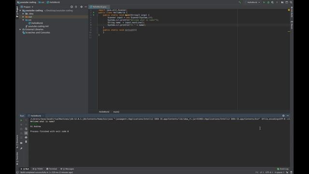The image size is (309, 174).
Task: Select the HelloWorld class in the tree
Action: (x=37, y=23)
